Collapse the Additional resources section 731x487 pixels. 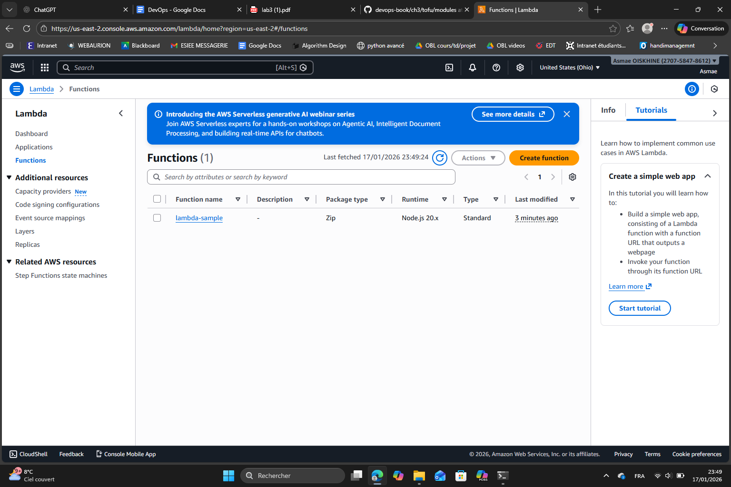(x=9, y=177)
